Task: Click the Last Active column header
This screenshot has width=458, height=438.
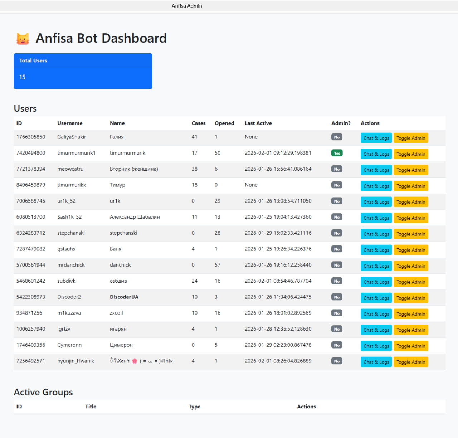Action: click(x=258, y=123)
